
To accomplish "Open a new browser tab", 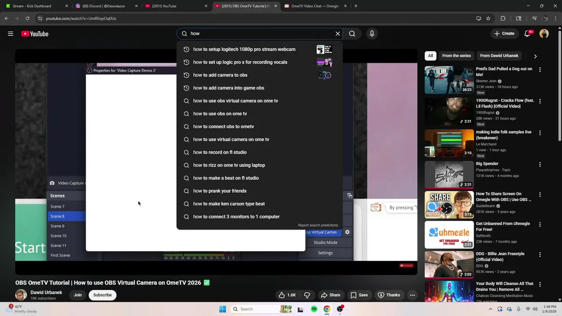I will (x=356, y=6).
